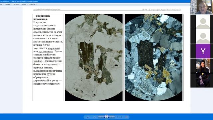213x120 pixels.
Task: Click the underlined word хлоритом
Action: pos(54,48)
